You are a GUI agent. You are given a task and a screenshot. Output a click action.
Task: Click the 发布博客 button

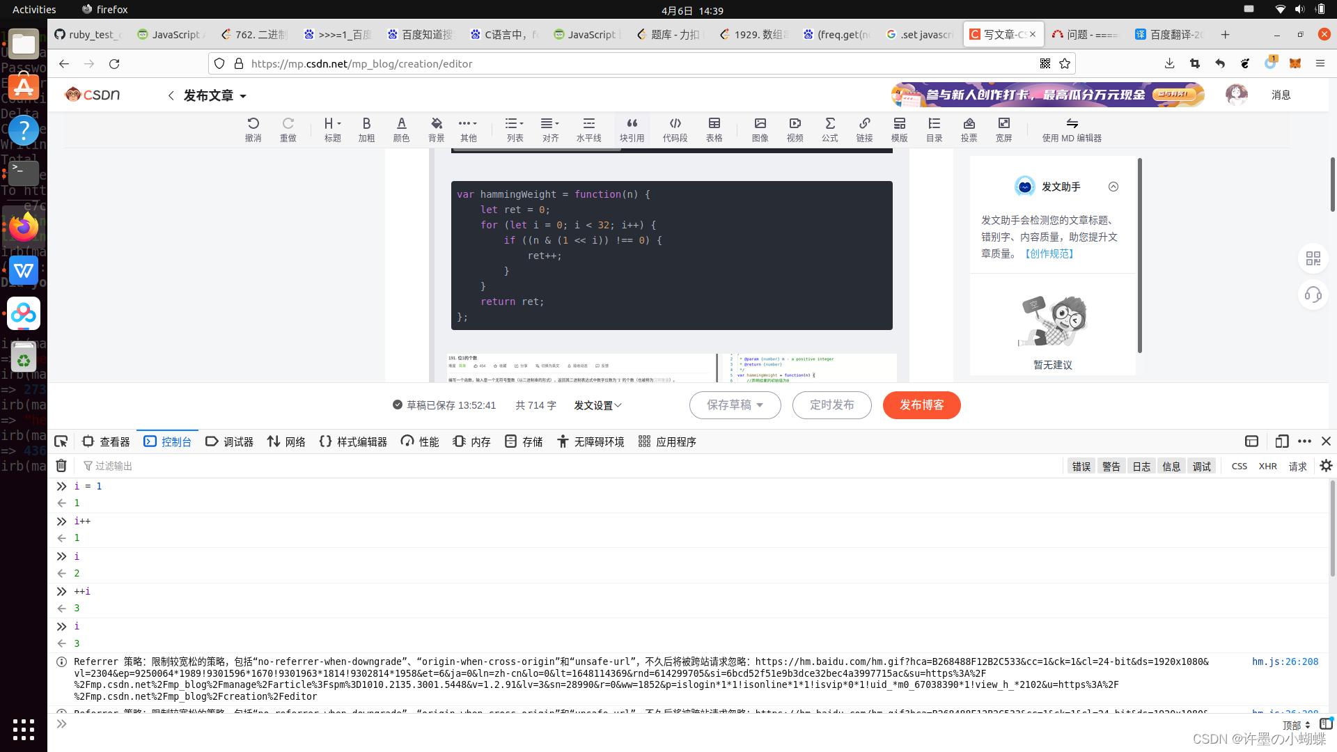(x=921, y=405)
